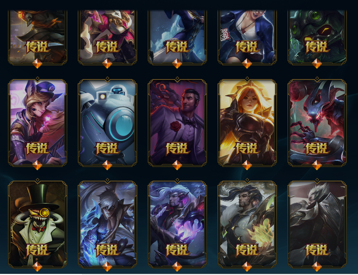The image size is (358, 275).
Task: Click the gem under the news reporter woman card
Action: (x=247, y=63)
